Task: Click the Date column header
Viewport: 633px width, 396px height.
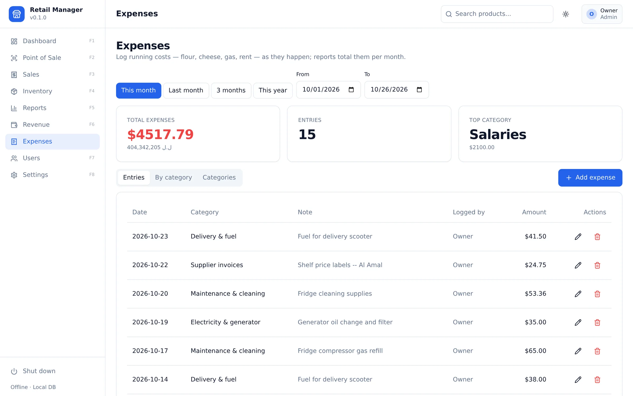Action: pyautogui.click(x=140, y=212)
